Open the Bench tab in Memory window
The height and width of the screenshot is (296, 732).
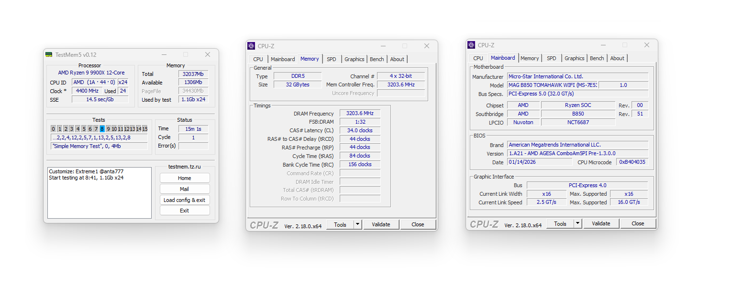(377, 59)
